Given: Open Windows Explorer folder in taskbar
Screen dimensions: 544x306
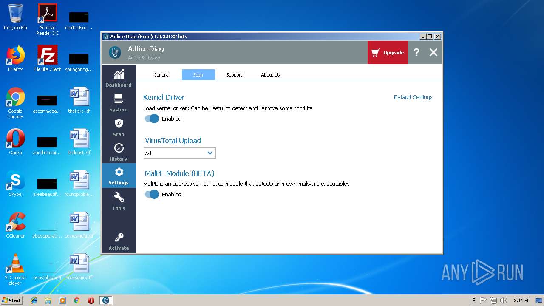Looking at the screenshot, I should [x=48, y=300].
